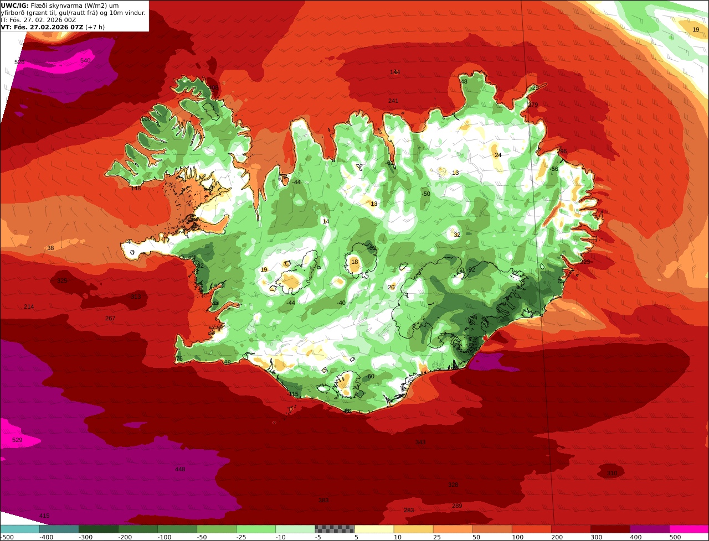Click the legend swatch between -500 and -400
709x541 pixels.
click(20, 529)
